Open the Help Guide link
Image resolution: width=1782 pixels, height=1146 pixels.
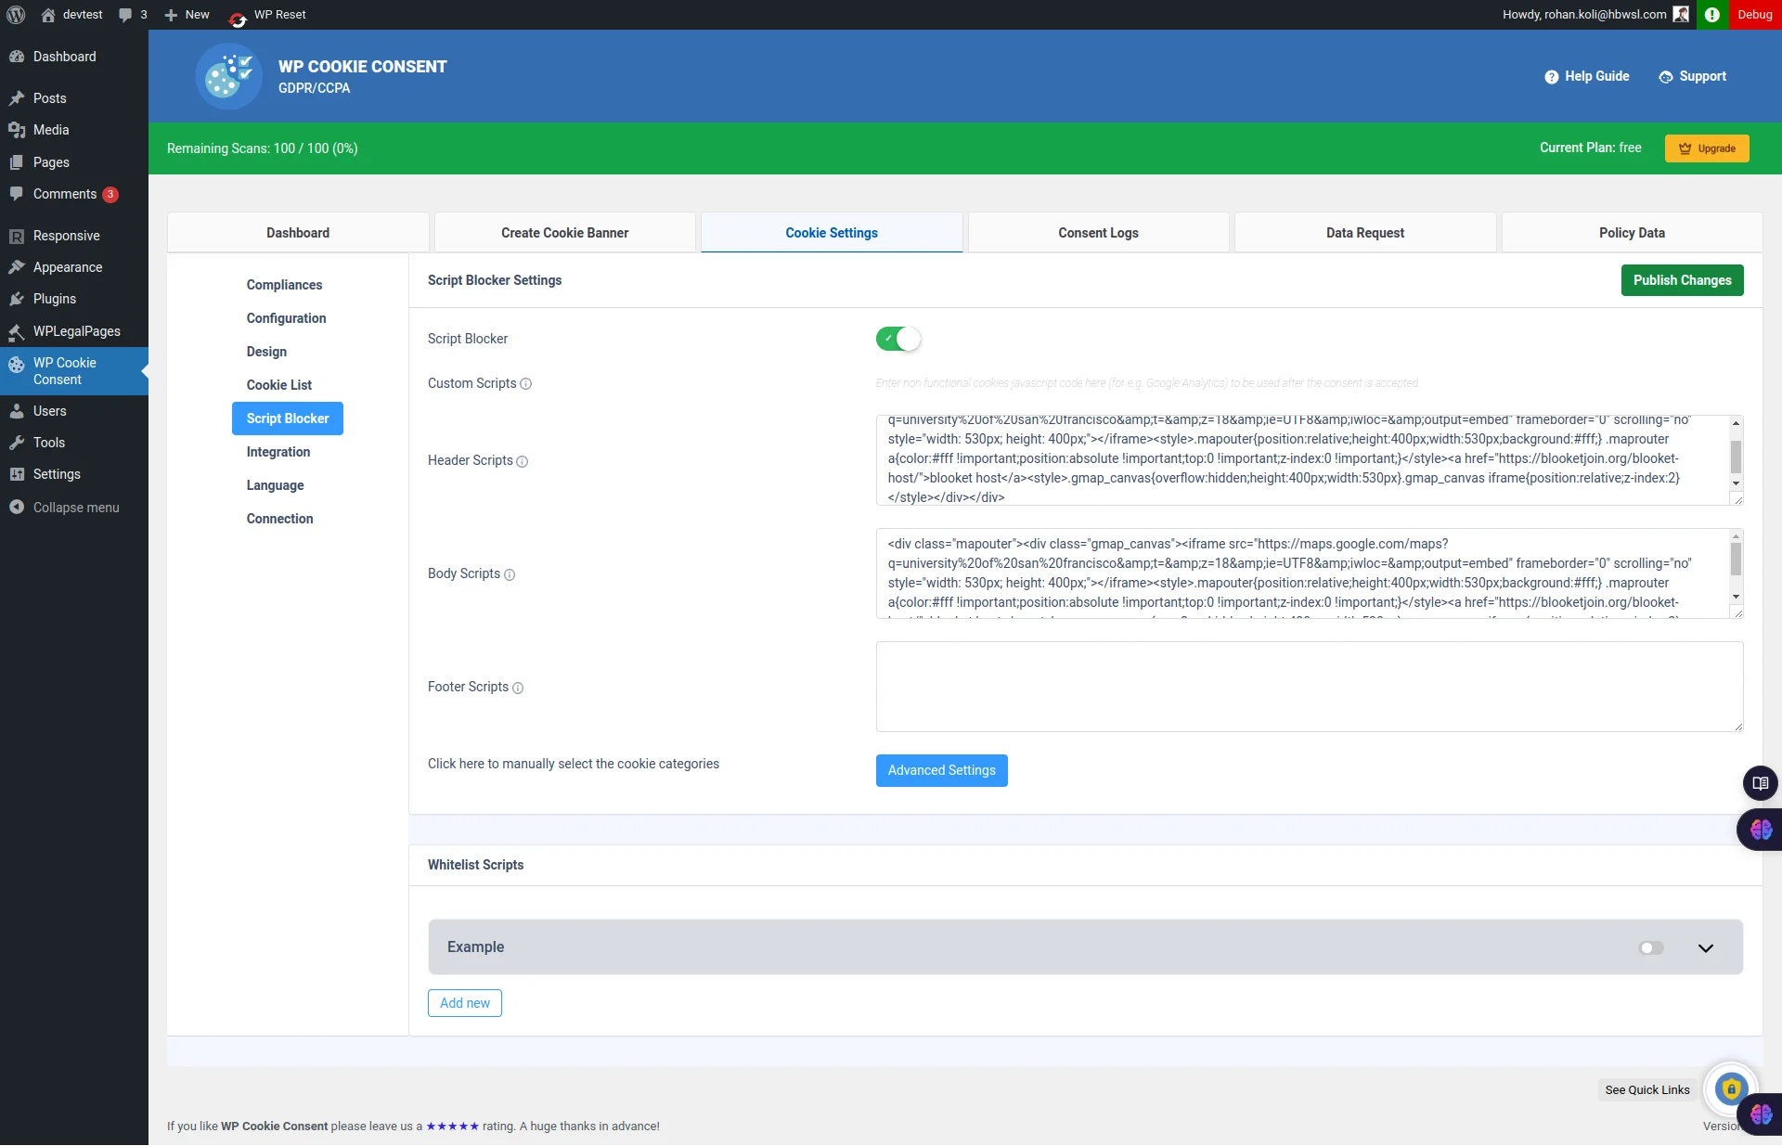click(1587, 76)
